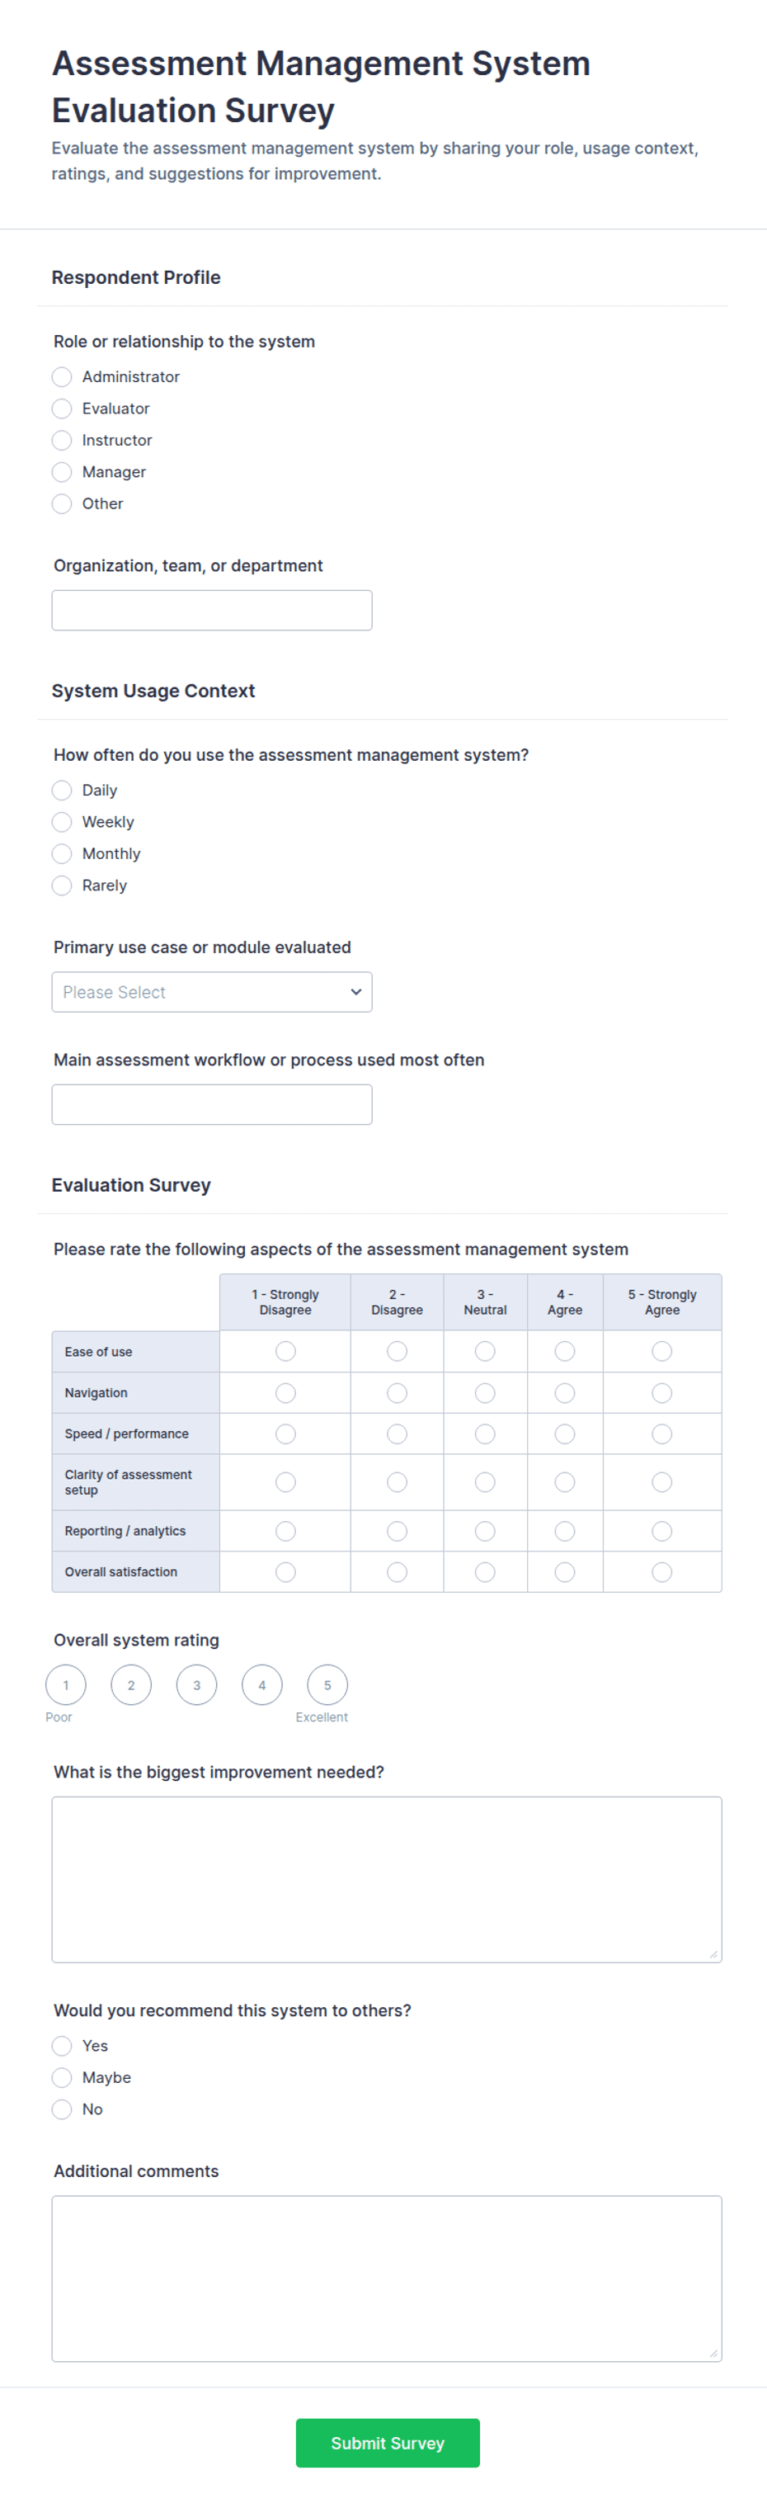Viewport: 767px width, 2508px height.
Task: Rate Speed / performance as Strongly Disagree
Action: [285, 1434]
